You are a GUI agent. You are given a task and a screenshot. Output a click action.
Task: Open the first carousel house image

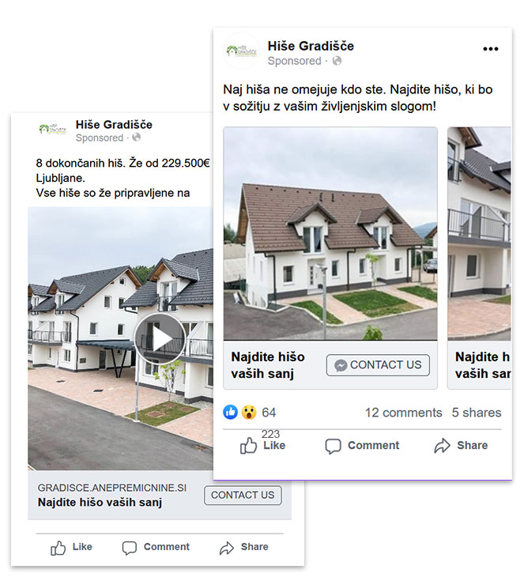[330, 234]
